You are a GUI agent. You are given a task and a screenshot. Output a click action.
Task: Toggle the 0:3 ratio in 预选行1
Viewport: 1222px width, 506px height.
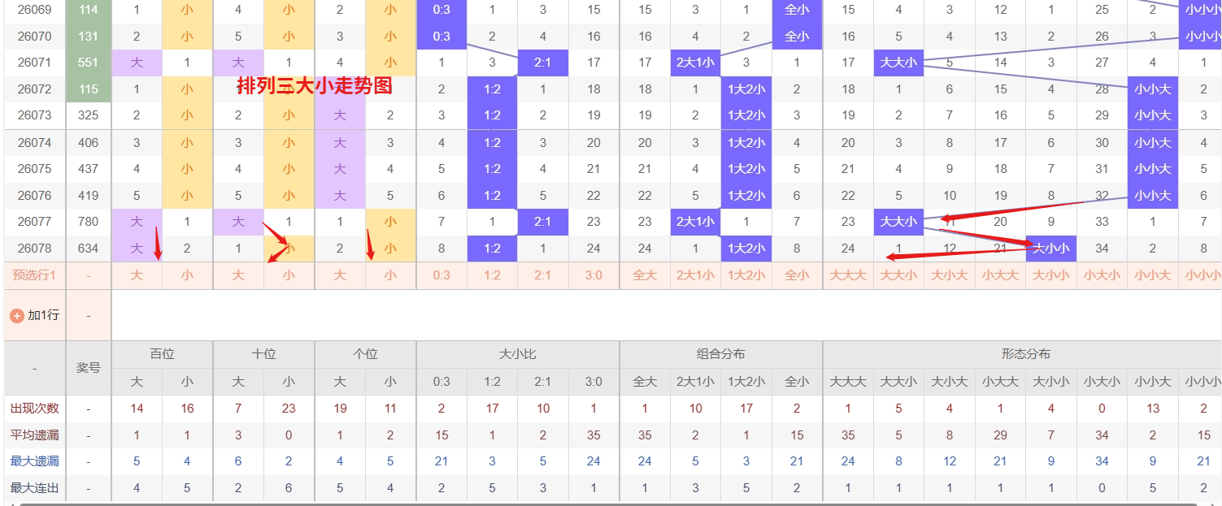[441, 275]
